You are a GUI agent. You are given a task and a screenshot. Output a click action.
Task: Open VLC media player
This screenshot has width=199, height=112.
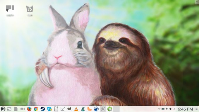click(76, 109)
